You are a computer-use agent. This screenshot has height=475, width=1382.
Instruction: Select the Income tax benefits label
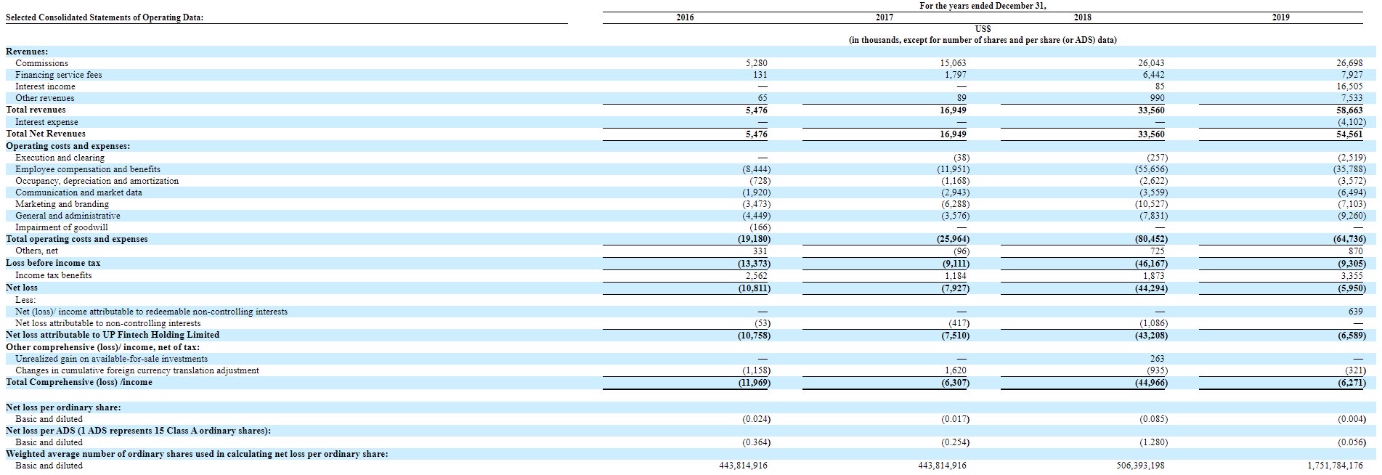click(54, 275)
